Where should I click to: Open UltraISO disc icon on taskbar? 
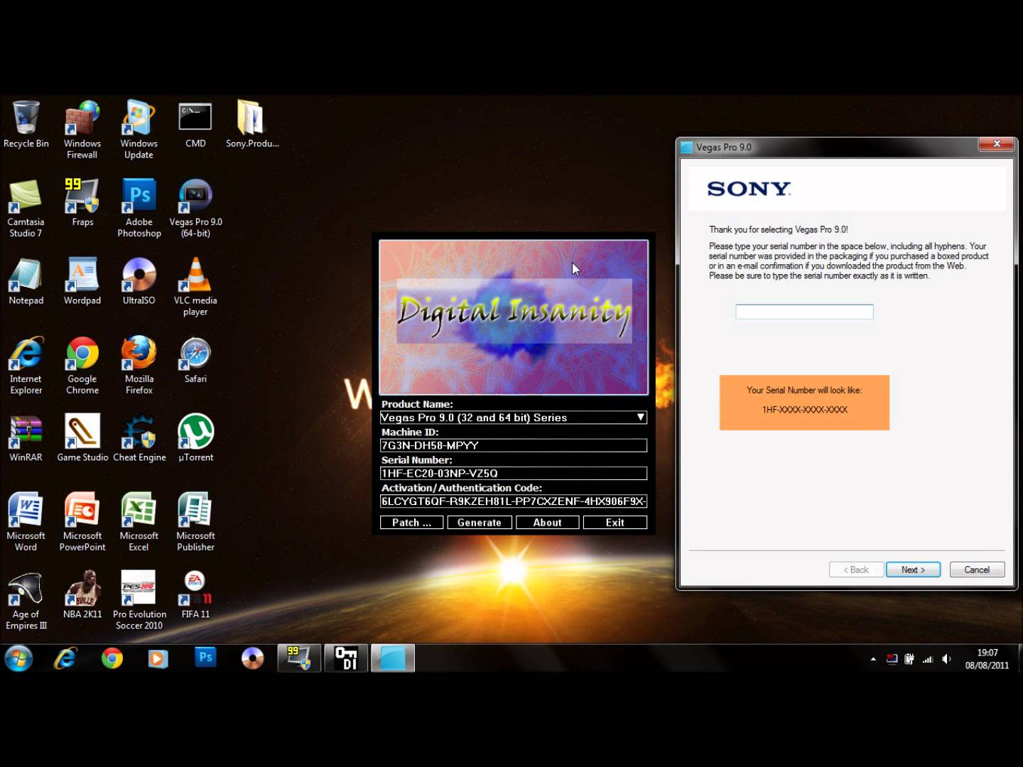pos(252,659)
